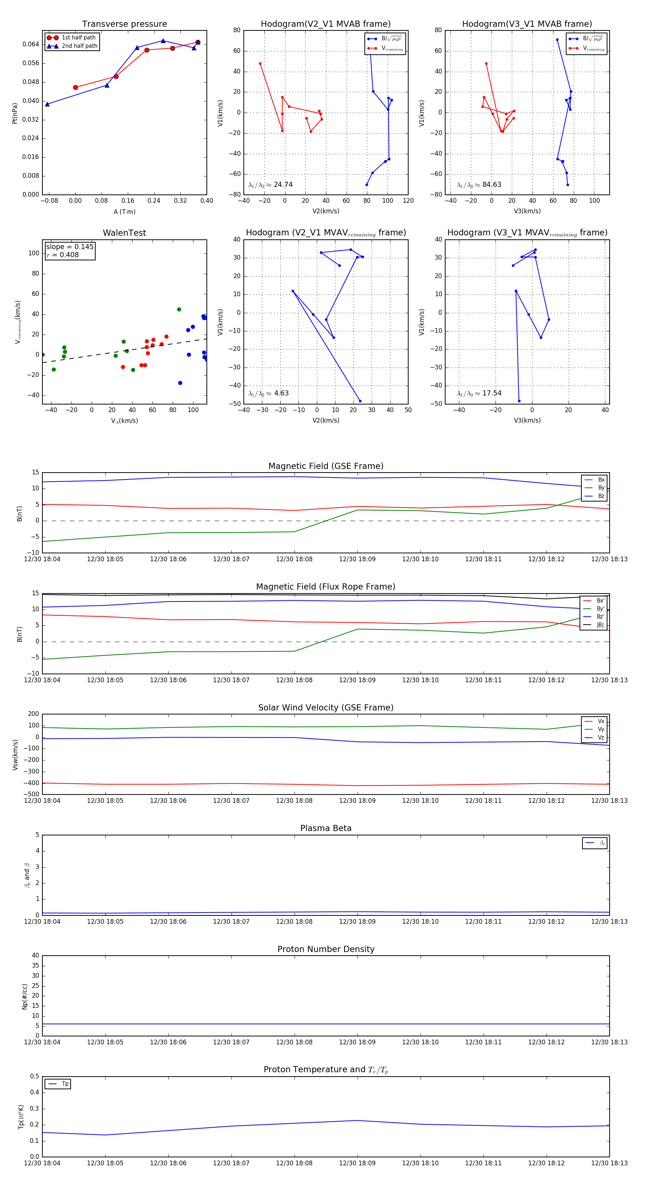Click "12/30 18:04" tick under Proton Temperature plot

click(42, 1163)
